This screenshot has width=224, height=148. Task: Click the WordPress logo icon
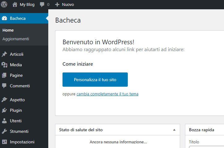[x=4, y=4]
